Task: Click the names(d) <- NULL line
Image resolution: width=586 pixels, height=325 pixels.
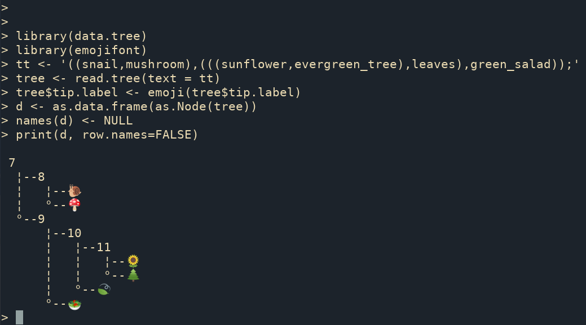Action: 74,121
